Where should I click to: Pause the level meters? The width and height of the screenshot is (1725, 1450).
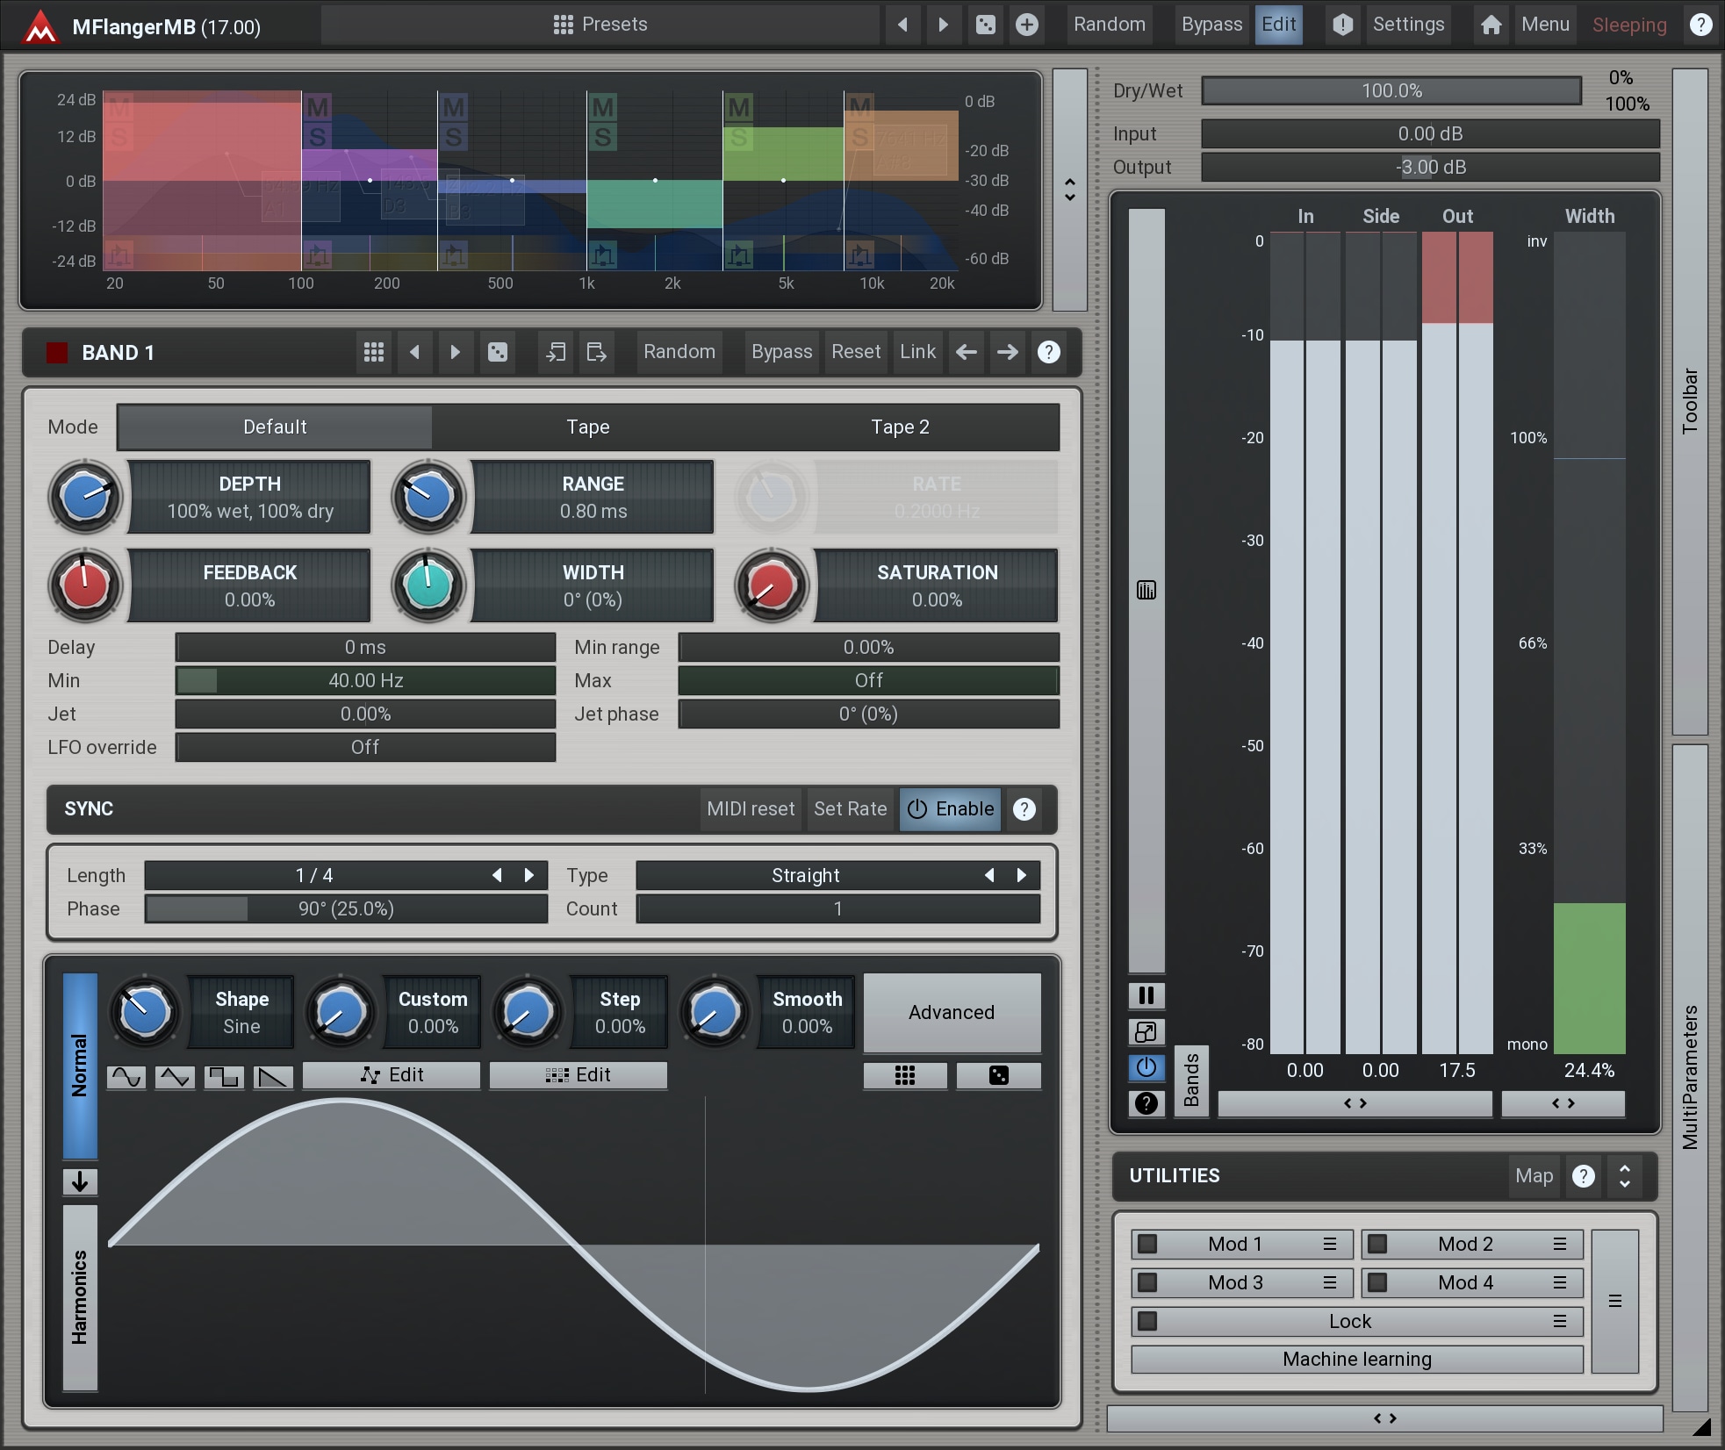tap(1146, 995)
